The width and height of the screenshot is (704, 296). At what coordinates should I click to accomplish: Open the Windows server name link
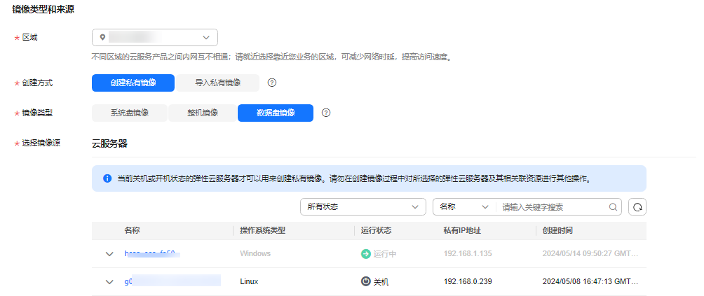tap(151, 254)
